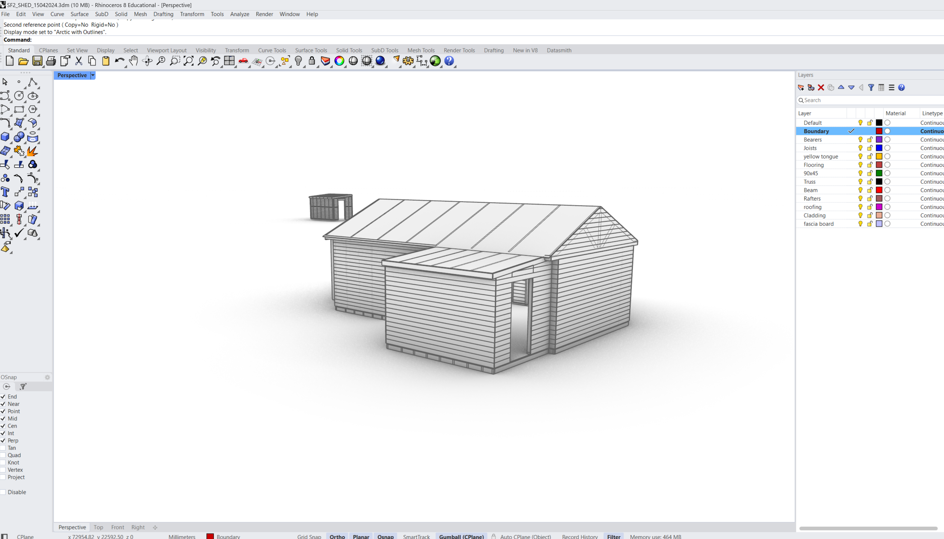Select the Text tool icon

(5, 192)
